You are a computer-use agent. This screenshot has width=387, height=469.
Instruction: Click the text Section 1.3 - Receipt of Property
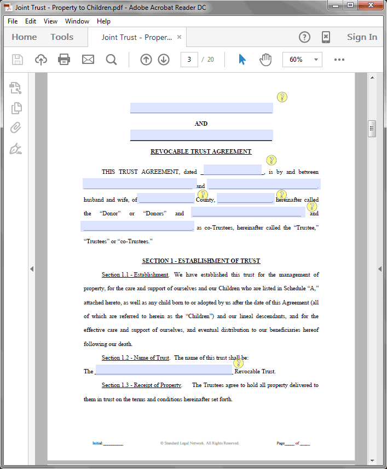pyautogui.click(x=141, y=385)
